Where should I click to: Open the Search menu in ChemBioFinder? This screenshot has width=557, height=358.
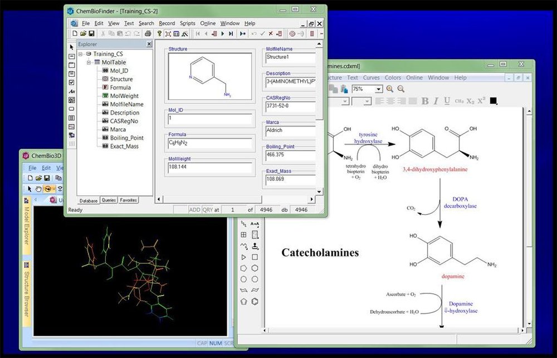pyautogui.click(x=146, y=23)
